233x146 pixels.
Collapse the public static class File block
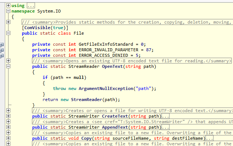pyautogui.click(x=8, y=33)
